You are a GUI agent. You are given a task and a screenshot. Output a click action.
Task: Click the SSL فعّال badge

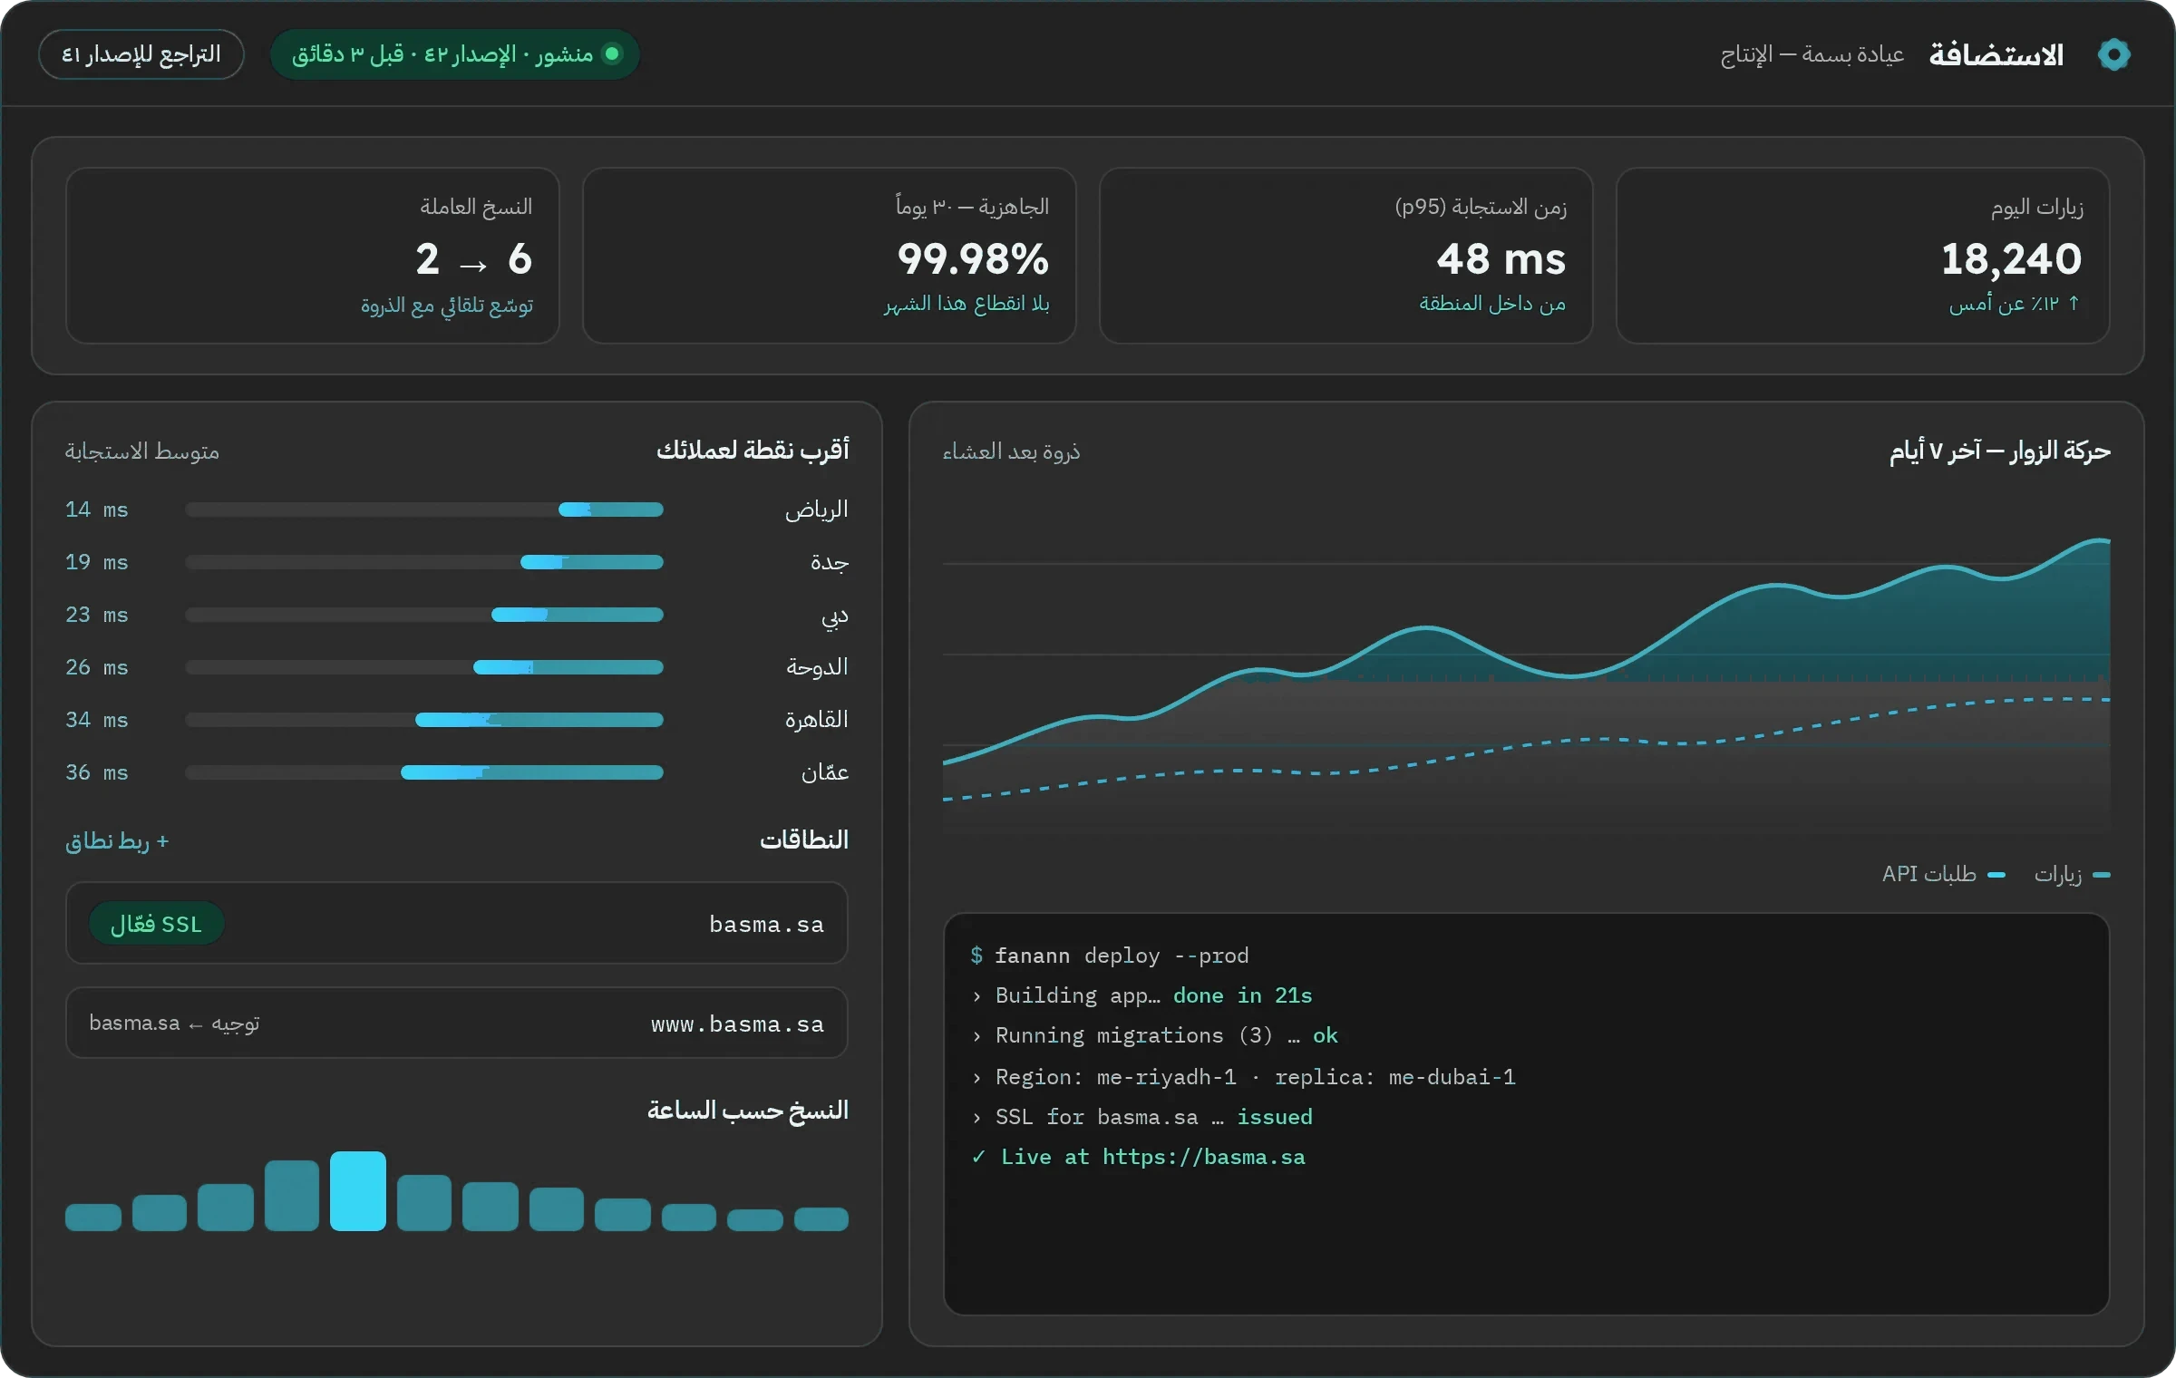[156, 924]
